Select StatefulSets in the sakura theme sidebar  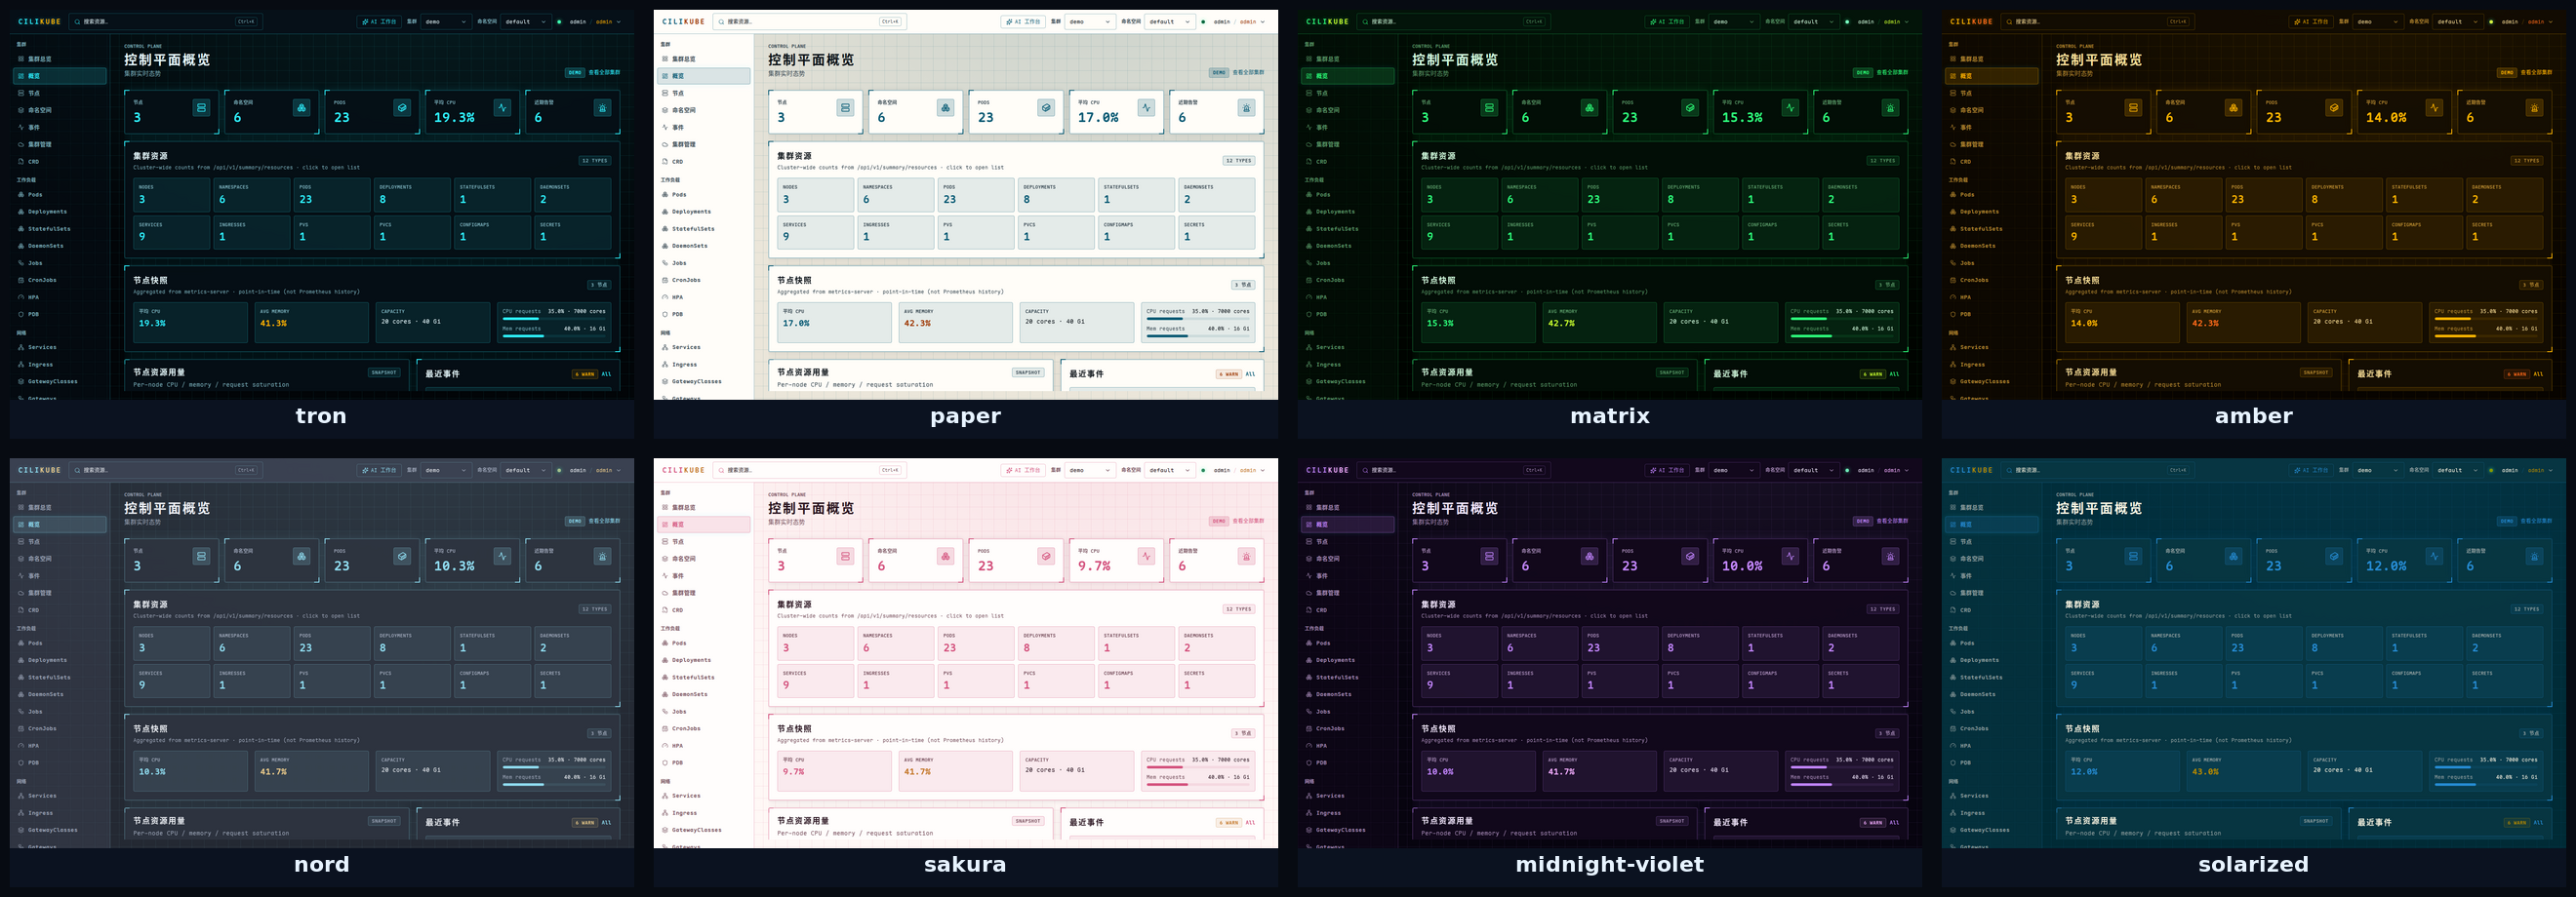[692, 678]
